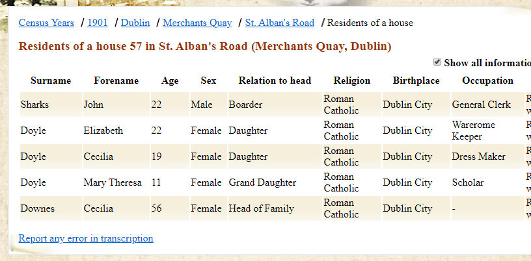
Task: Click the Downes surname cell
Action: pyautogui.click(x=37, y=208)
